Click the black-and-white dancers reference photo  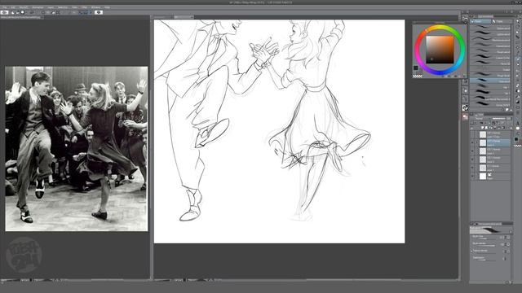pyautogui.click(x=76, y=149)
